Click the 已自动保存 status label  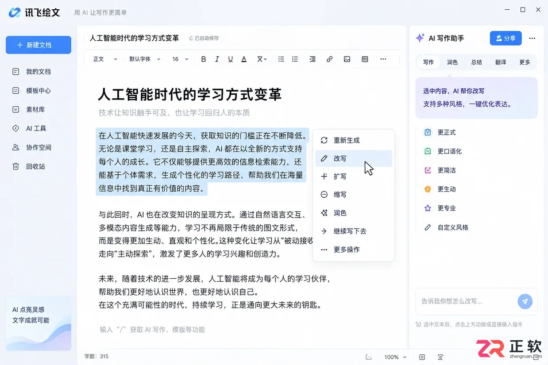point(204,38)
